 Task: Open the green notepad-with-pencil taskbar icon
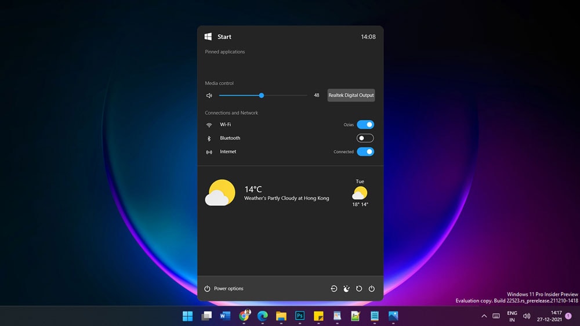(356, 316)
